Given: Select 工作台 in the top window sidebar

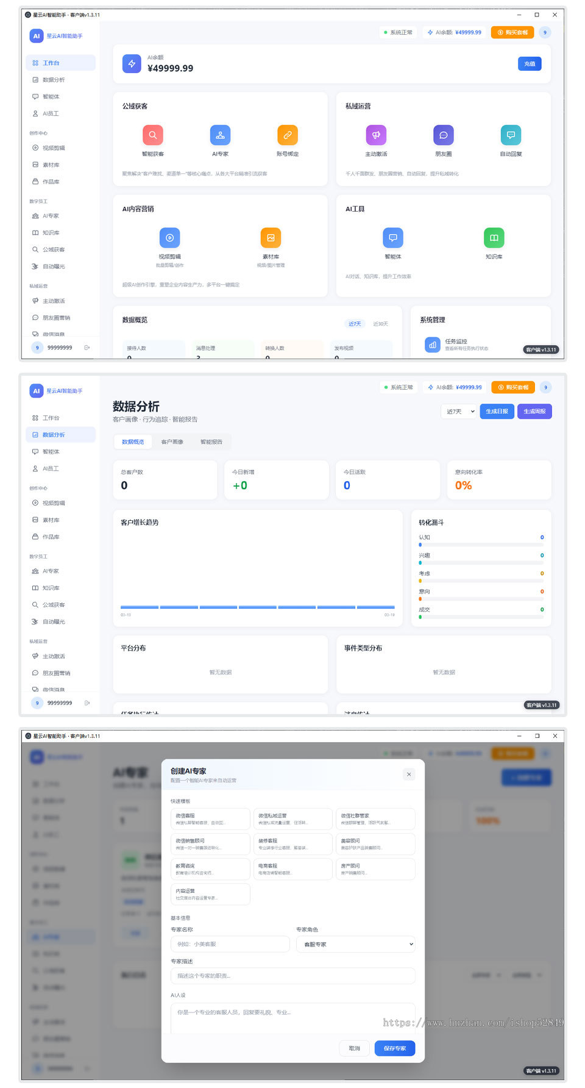Looking at the screenshot, I should point(60,63).
